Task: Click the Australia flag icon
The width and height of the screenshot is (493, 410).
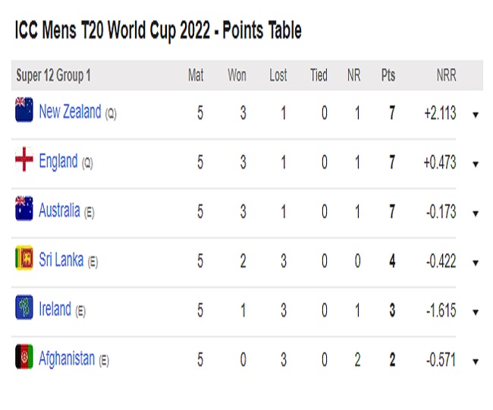Action: click(24, 210)
